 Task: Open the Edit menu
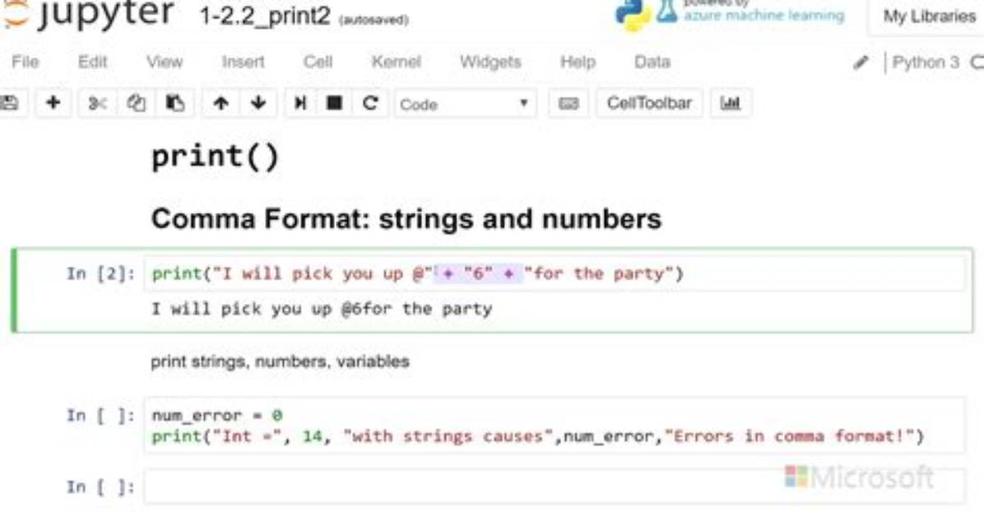point(92,62)
